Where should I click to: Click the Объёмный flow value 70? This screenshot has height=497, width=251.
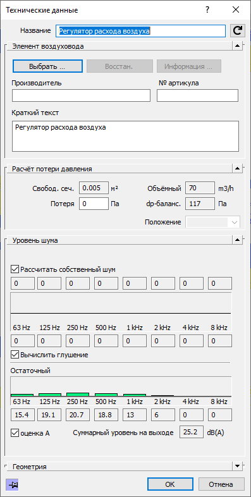pyautogui.click(x=200, y=188)
